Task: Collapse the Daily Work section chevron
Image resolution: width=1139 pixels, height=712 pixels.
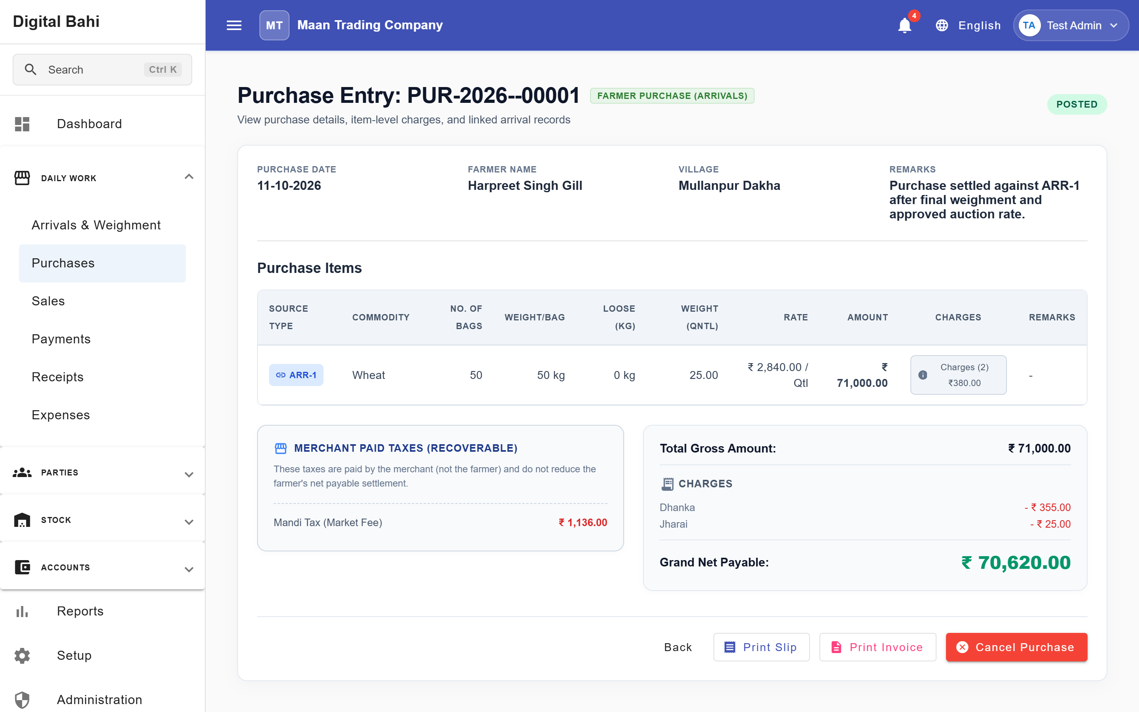Action: [x=189, y=177]
